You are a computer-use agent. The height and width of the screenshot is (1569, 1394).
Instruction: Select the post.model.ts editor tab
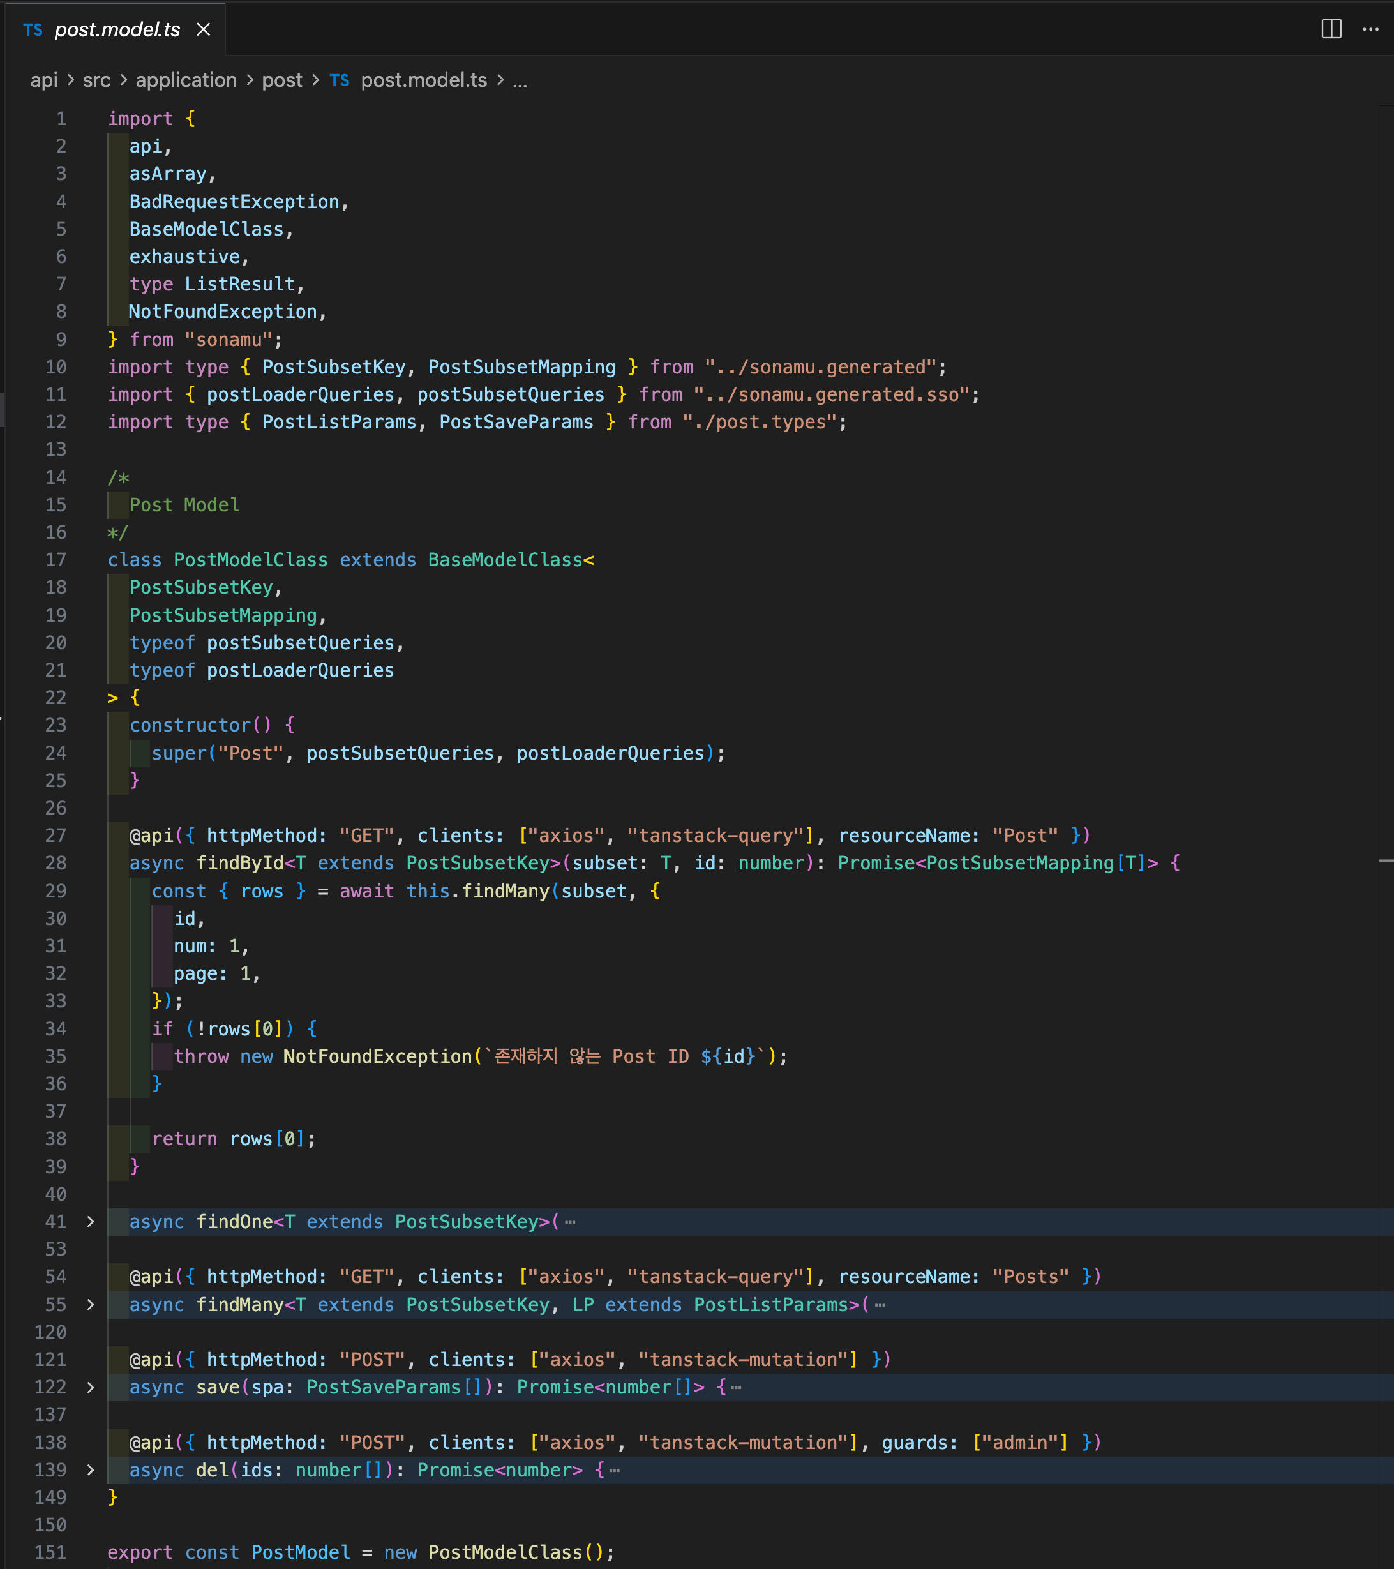(x=117, y=29)
